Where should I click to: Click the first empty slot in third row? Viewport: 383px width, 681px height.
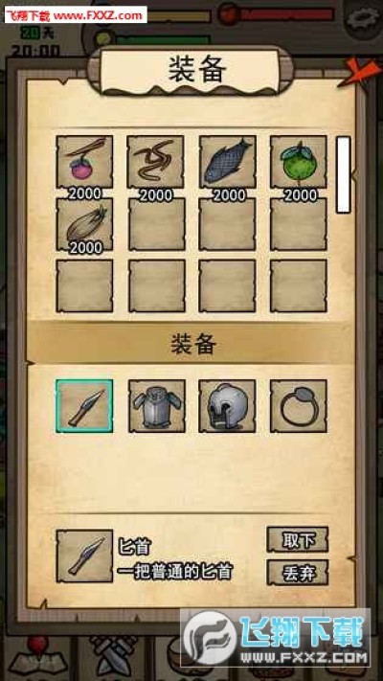point(84,286)
